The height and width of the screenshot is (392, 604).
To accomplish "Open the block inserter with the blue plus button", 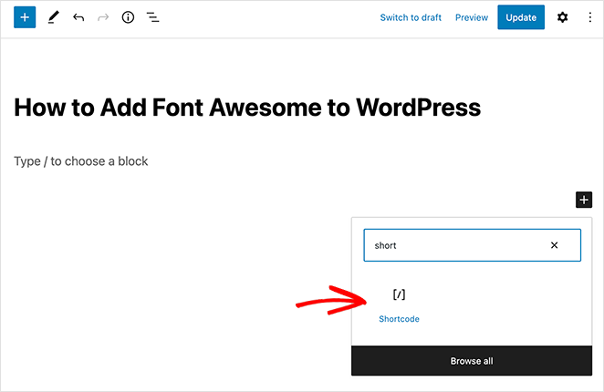I will coord(25,17).
